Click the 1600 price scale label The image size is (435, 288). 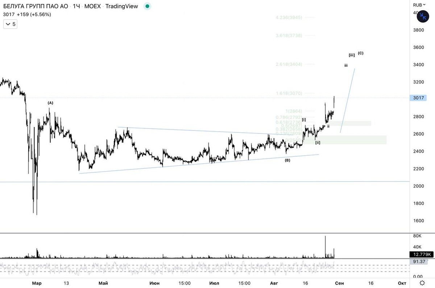(x=419, y=221)
